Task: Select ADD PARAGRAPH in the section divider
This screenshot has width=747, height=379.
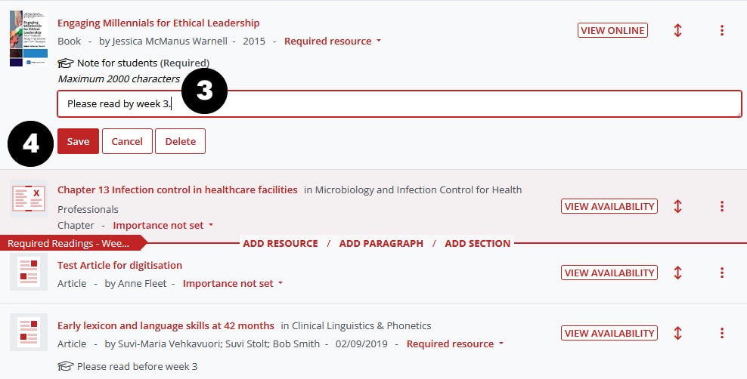Action: pos(381,243)
